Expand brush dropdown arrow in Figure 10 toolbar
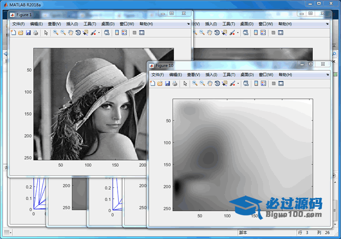The height and width of the screenshot is (239, 341). tap(238, 84)
